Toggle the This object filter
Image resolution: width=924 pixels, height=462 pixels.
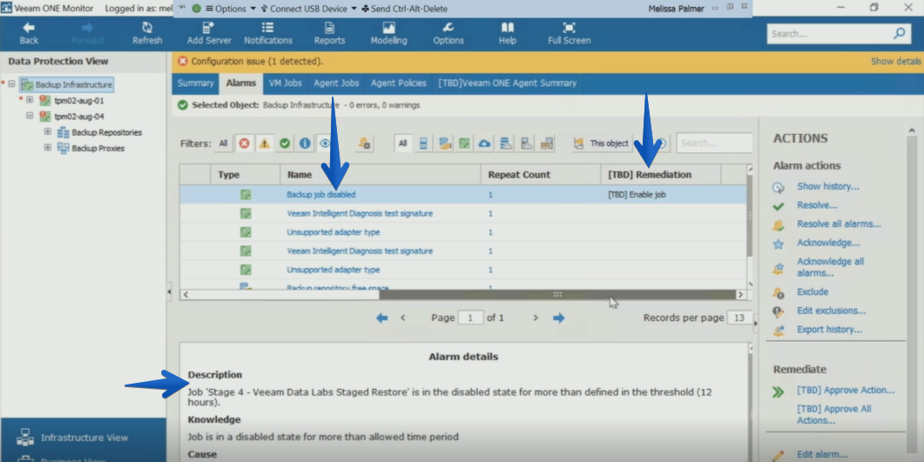click(603, 143)
